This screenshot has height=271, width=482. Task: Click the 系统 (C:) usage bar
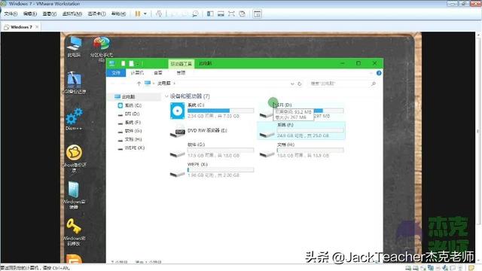coord(221,111)
